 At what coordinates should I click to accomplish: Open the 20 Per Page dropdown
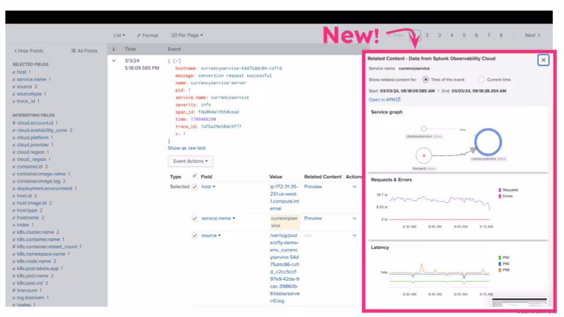[x=187, y=35]
